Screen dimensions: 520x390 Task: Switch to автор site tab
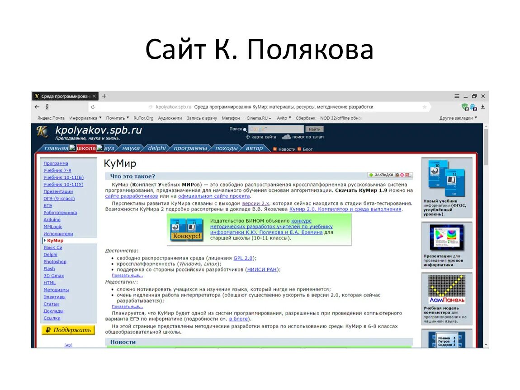254,149
